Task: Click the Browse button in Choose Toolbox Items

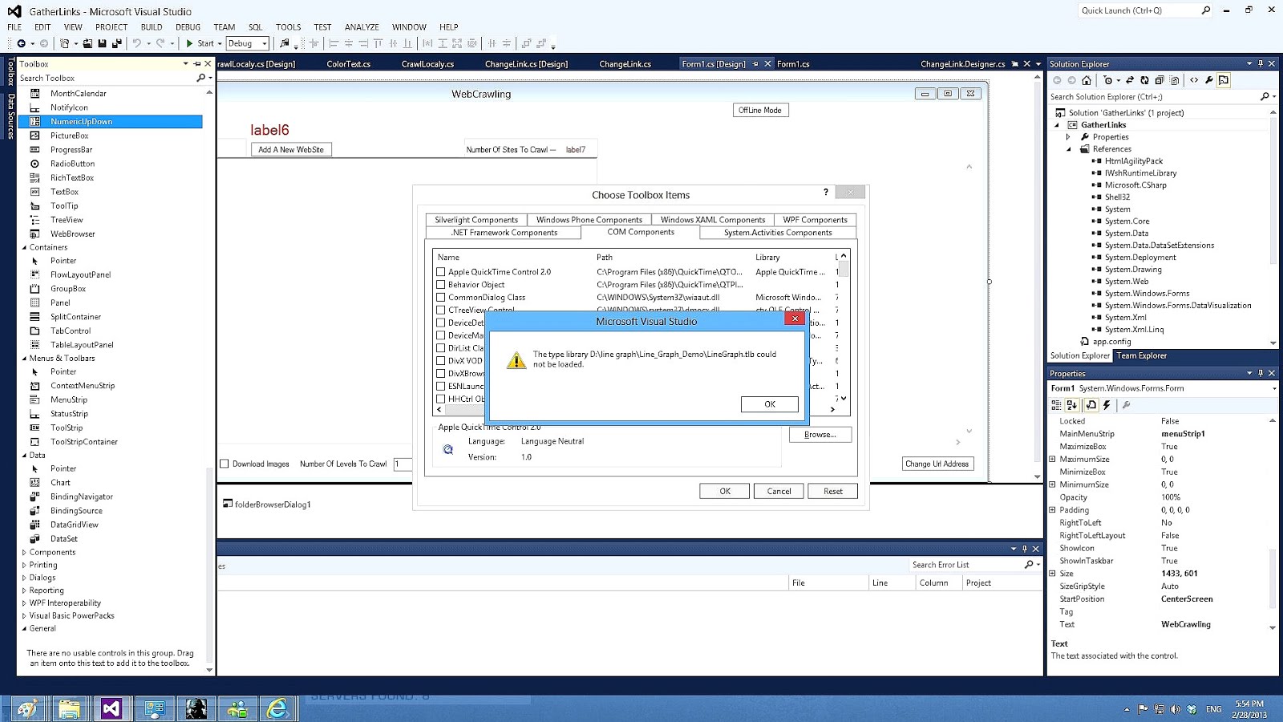Action: coord(819,434)
